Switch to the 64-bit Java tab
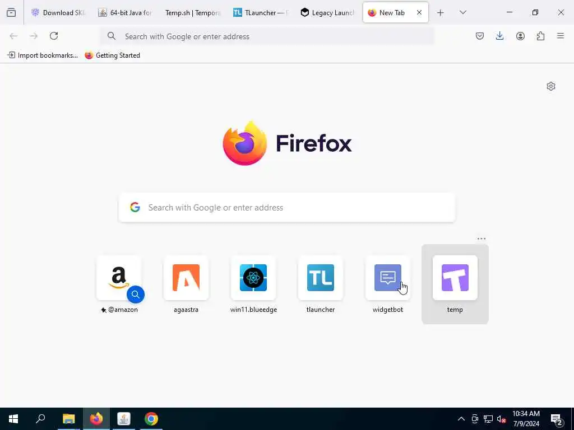574x430 pixels. click(x=125, y=13)
